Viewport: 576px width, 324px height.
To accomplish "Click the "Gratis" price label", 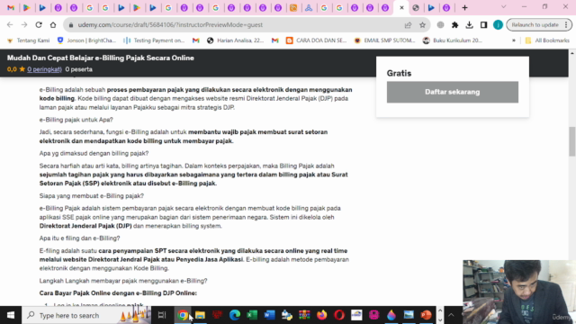I will coord(399,73).
